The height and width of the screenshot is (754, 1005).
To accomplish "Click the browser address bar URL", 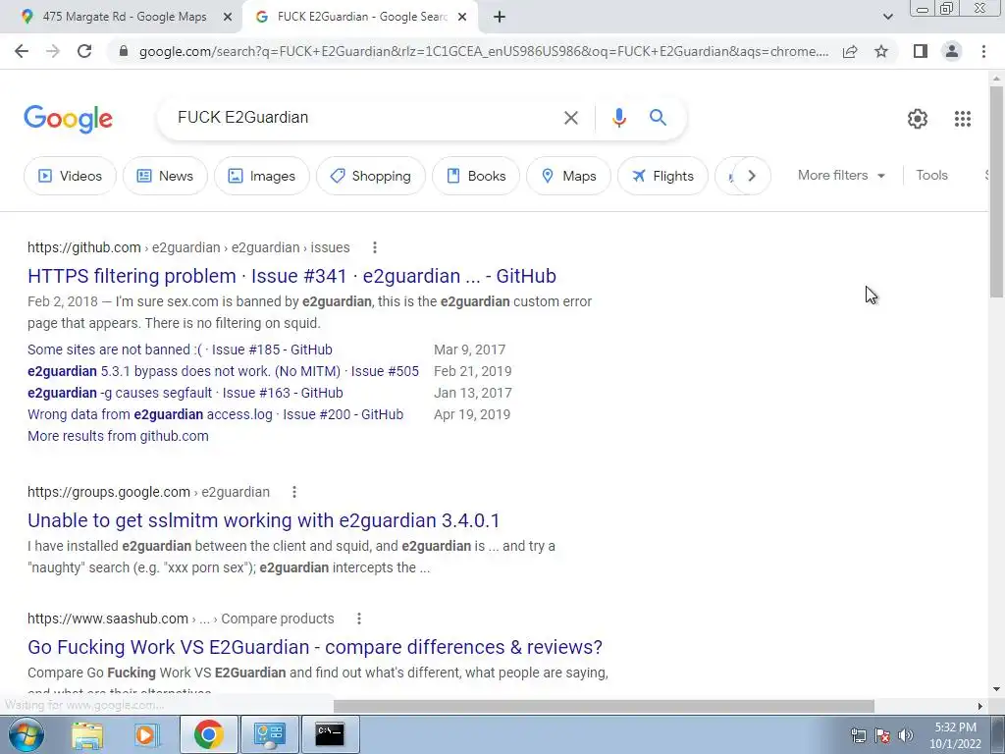I will click(484, 51).
